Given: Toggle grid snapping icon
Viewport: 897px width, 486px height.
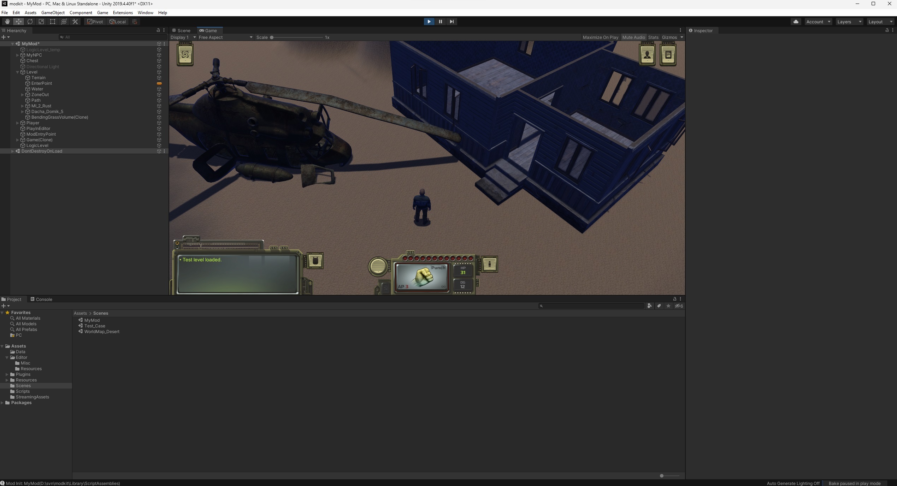Looking at the screenshot, I should click(x=135, y=22).
